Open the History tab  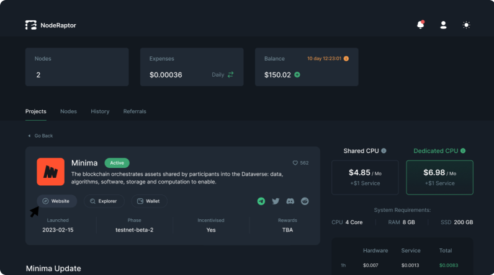[x=100, y=111]
